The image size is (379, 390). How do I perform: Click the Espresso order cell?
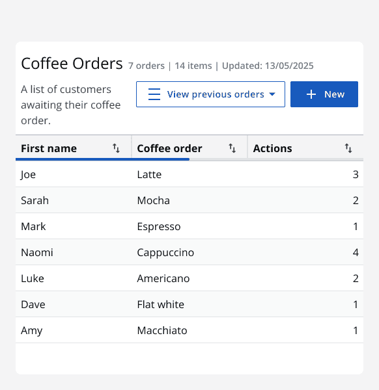[189, 226]
